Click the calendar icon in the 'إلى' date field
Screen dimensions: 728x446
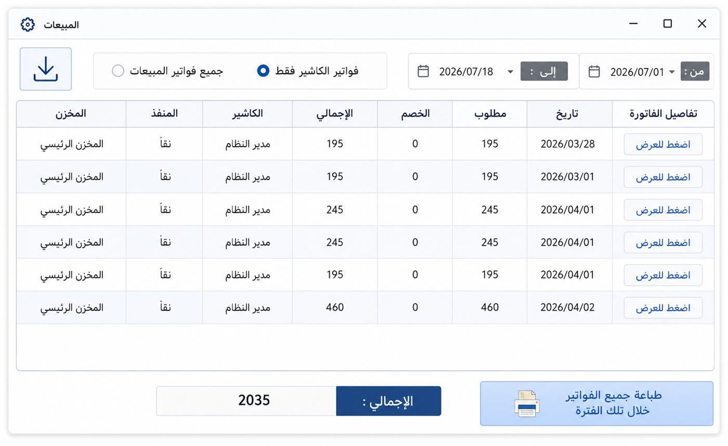click(423, 71)
